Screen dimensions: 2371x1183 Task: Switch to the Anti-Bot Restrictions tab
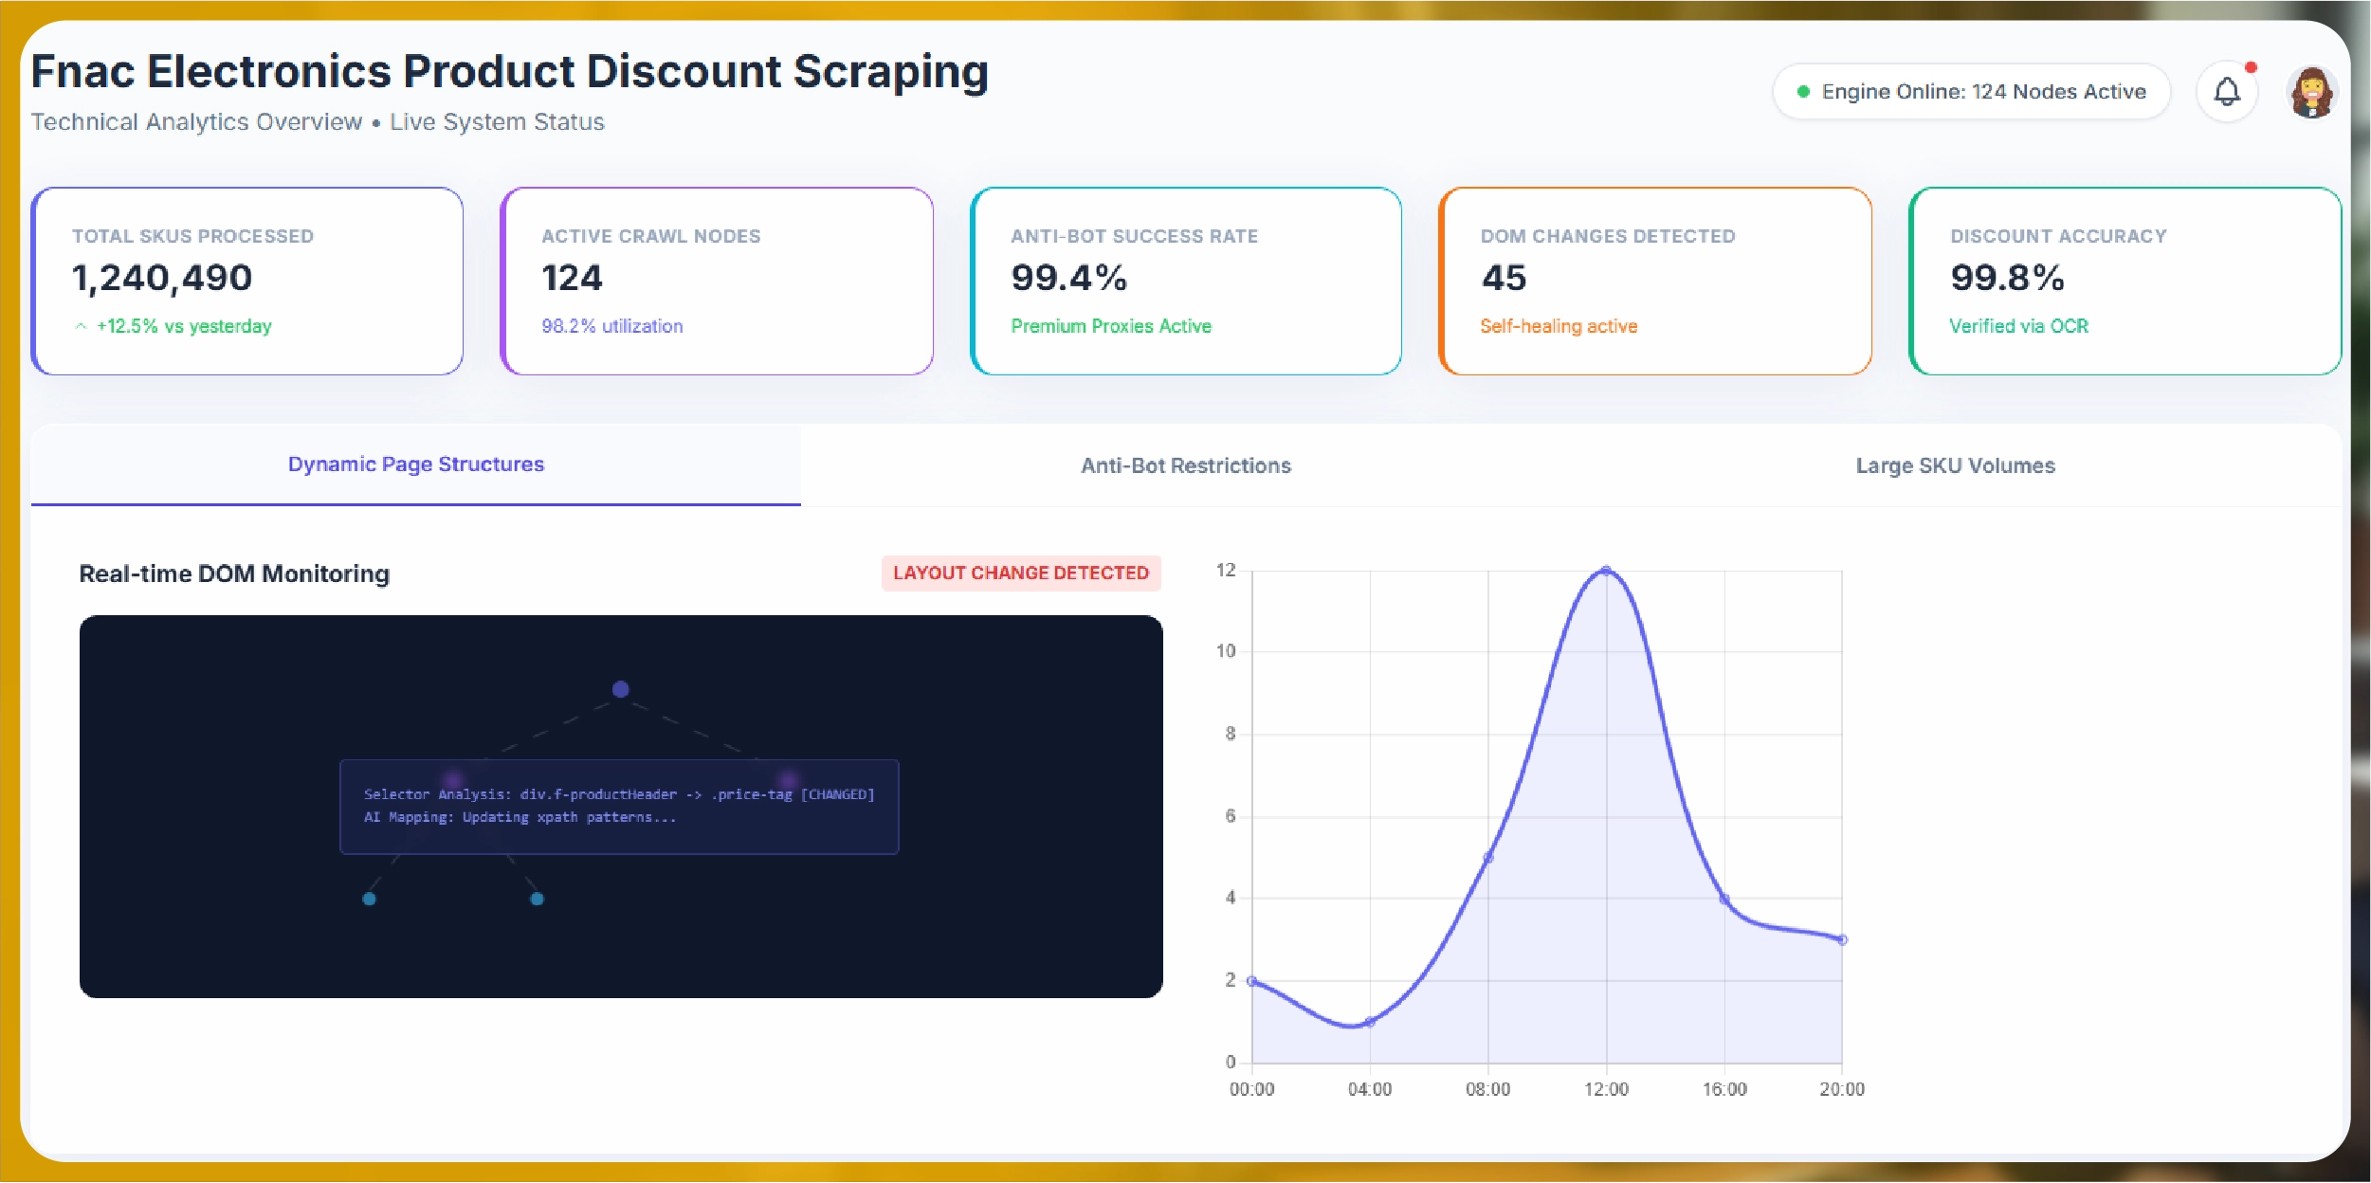[1186, 465]
